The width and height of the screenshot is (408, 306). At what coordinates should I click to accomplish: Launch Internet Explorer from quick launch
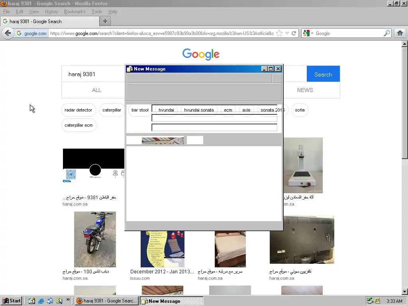click(41, 301)
